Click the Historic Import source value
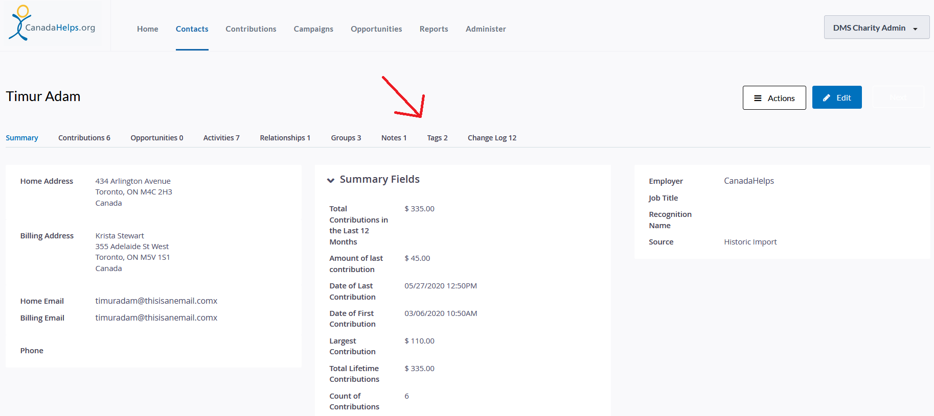 [750, 242]
